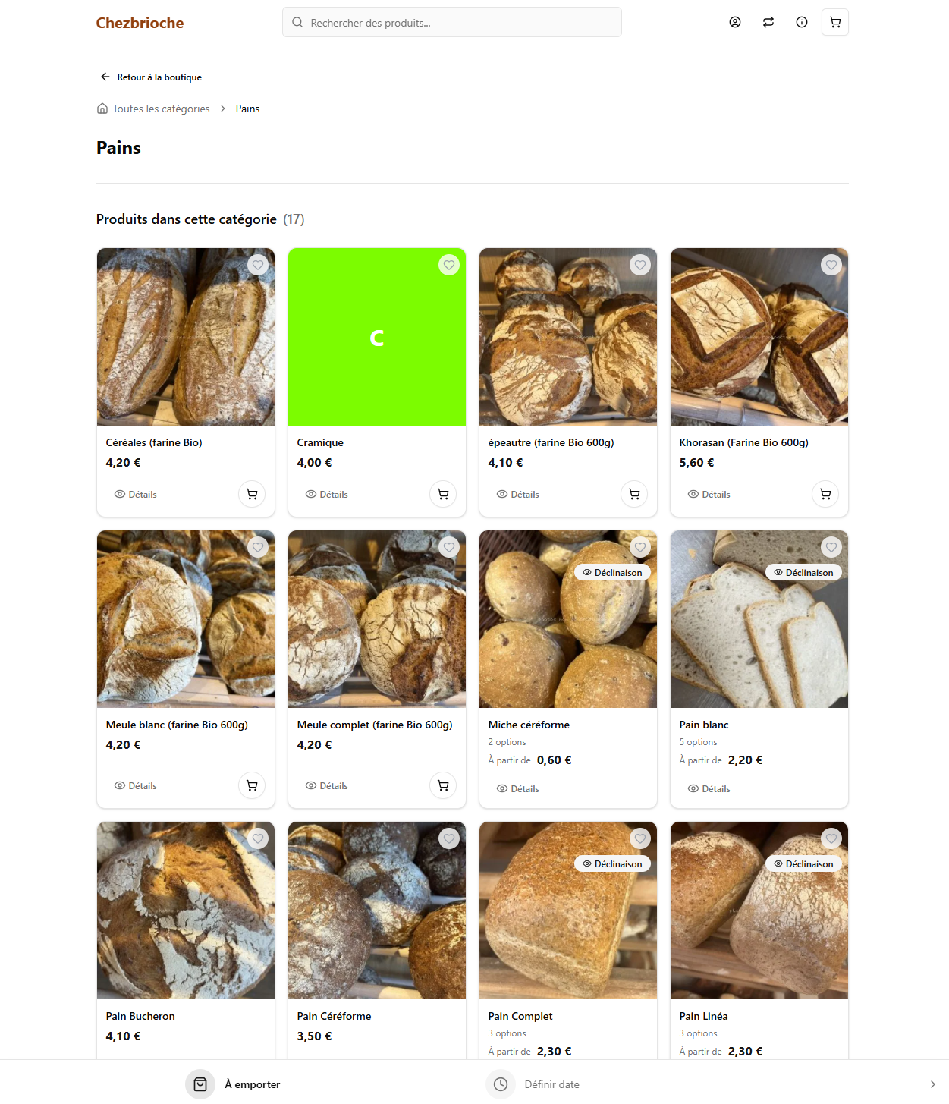
Task: Add Cramique to cart
Action: 443,494
